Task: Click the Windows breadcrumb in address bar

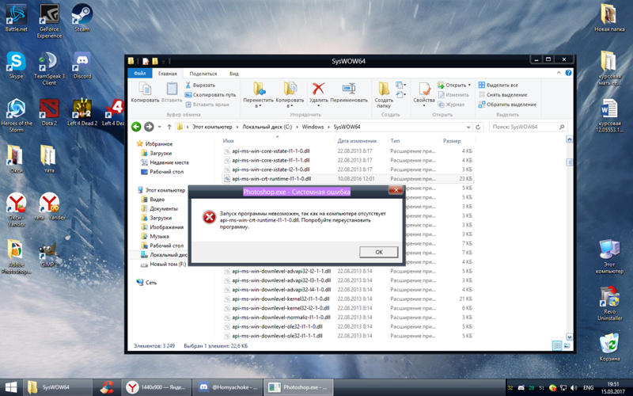Action: coord(313,127)
